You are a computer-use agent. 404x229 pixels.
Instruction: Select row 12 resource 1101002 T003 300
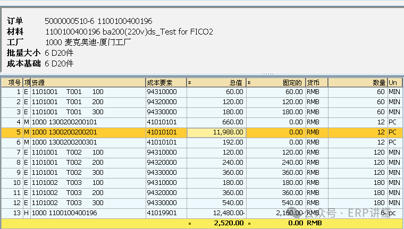click(88, 203)
